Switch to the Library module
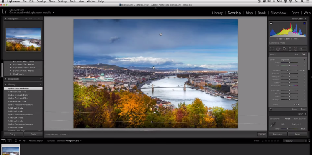Screen dimensions: 312x155 pos(217,13)
